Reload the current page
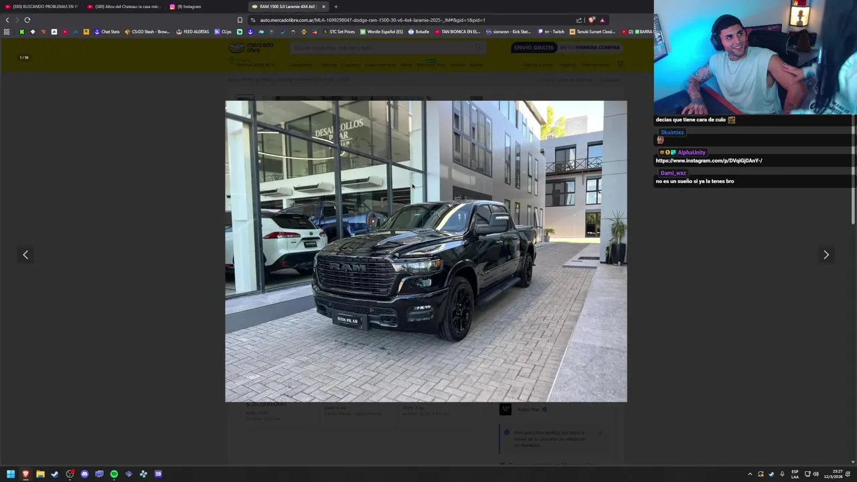Image resolution: width=857 pixels, height=482 pixels. [x=27, y=20]
